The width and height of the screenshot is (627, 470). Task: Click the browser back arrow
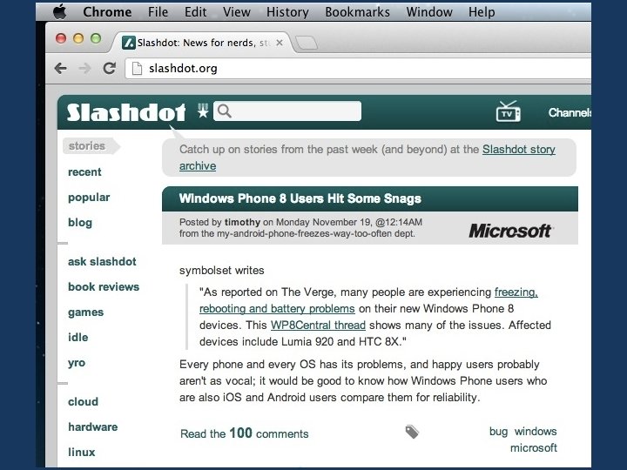coord(61,69)
